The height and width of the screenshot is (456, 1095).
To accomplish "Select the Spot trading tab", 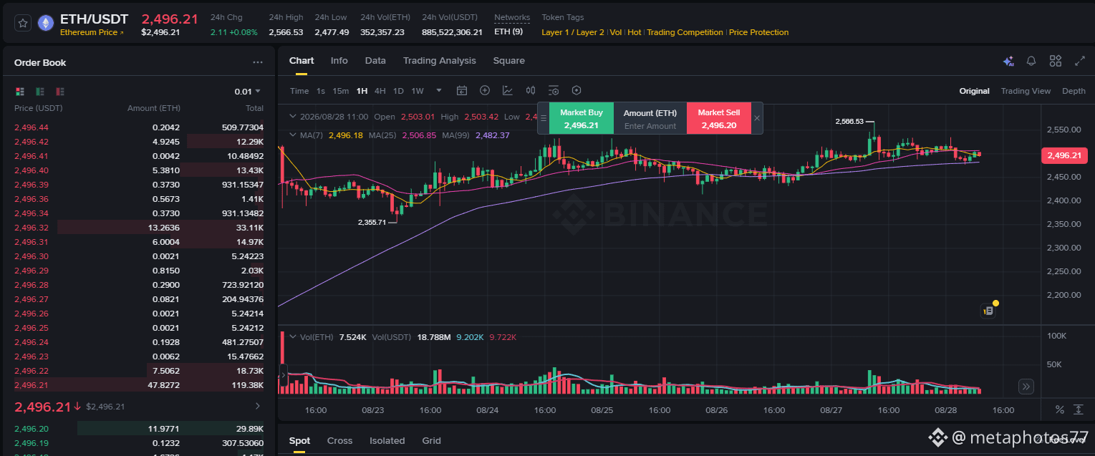I will pos(299,441).
